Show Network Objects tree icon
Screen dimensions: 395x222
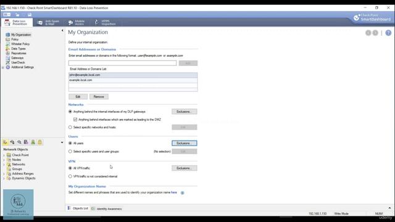6,142
